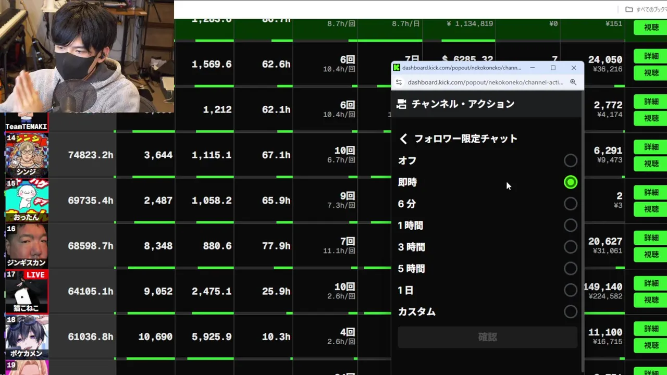
Task: Click the LIVE badge on 猫こねこ
Action: pos(35,274)
